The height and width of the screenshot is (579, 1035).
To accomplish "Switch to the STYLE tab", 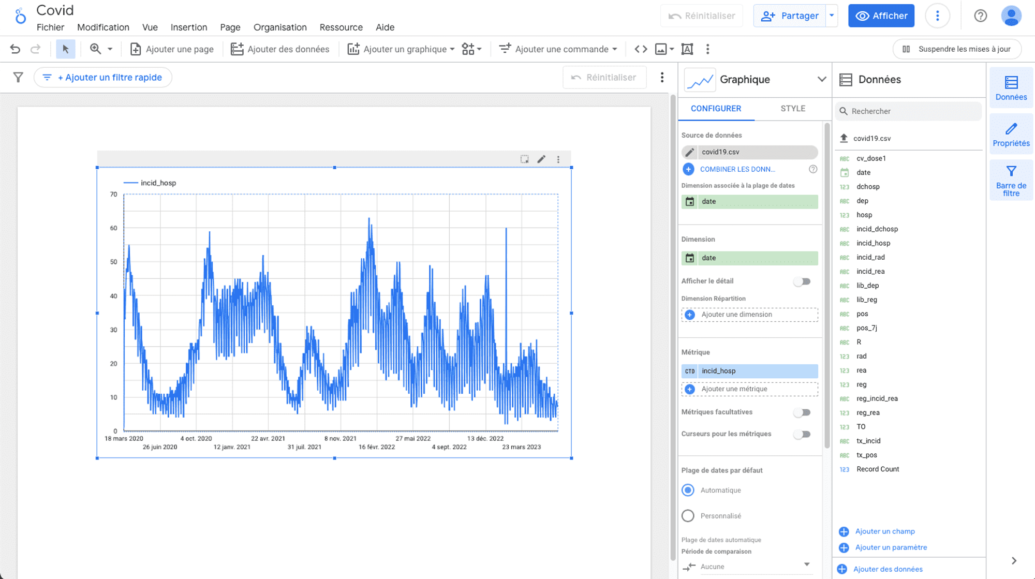I will tap(792, 109).
